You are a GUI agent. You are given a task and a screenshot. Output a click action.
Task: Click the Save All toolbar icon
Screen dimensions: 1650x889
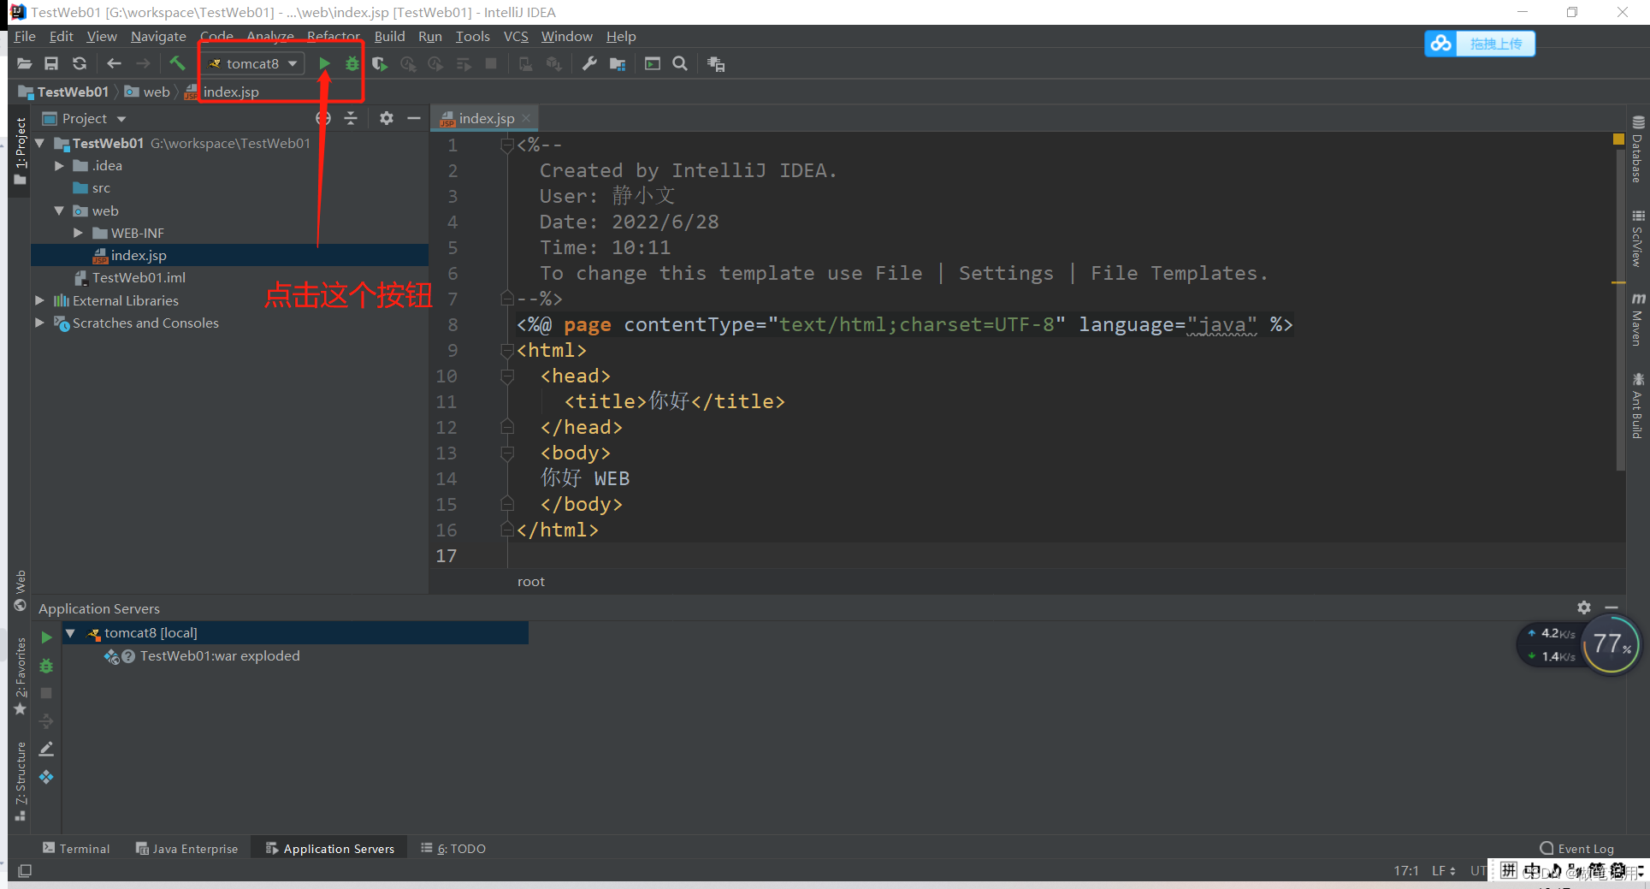point(51,63)
